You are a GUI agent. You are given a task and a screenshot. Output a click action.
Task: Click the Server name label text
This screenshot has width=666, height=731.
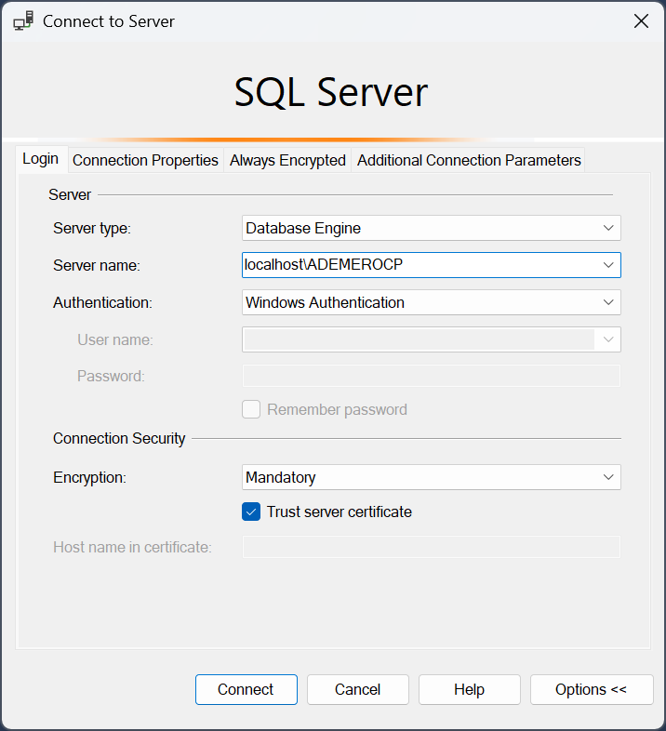pos(97,265)
